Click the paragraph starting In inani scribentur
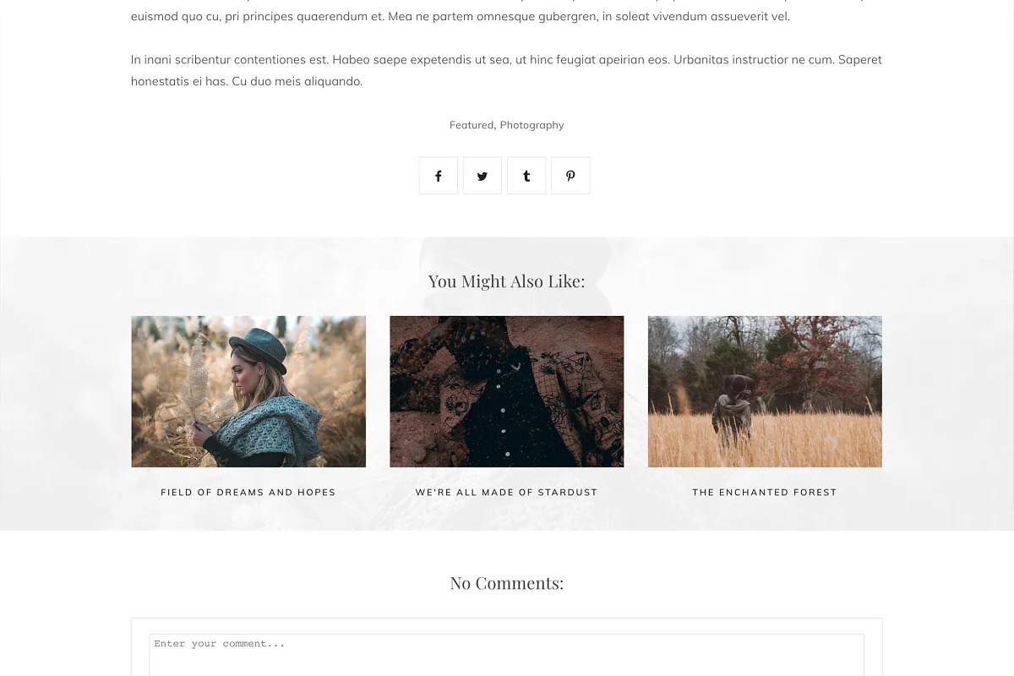 coord(506,70)
